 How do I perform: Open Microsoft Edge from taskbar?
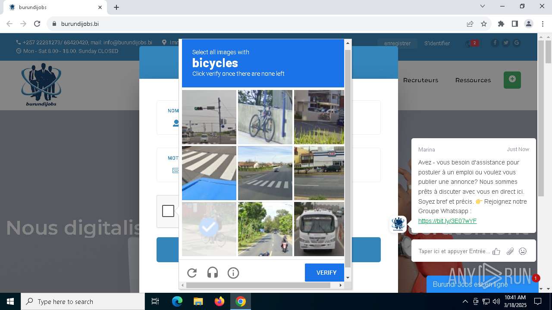[x=177, y=301]
